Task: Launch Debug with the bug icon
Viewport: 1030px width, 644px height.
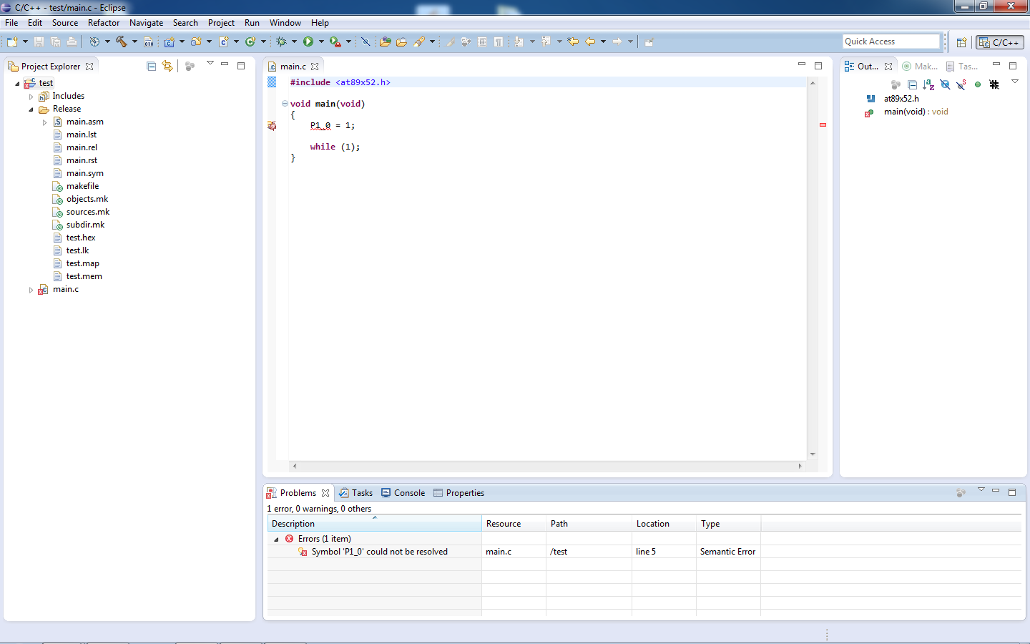Action: point(281,42)
